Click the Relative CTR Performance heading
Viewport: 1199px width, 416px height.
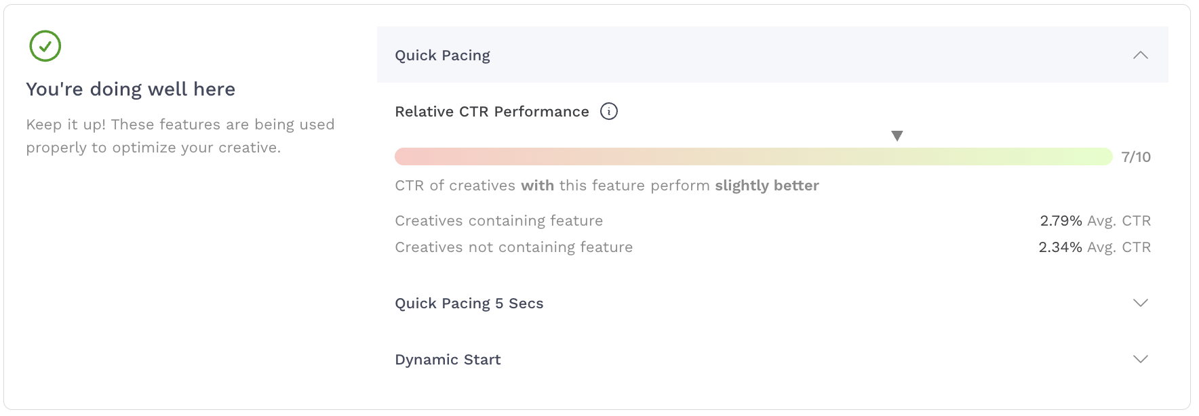click(x=492, y=112)
